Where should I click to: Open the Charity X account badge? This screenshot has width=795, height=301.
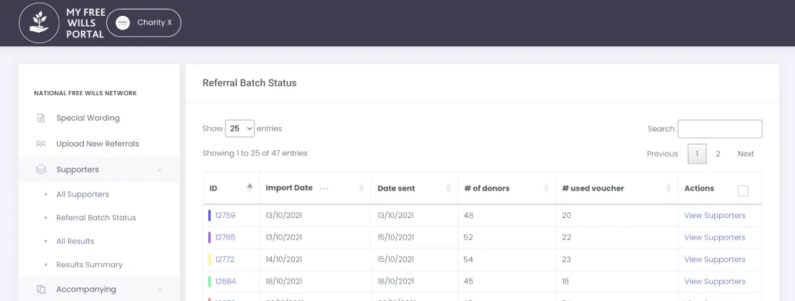point(144,23)
